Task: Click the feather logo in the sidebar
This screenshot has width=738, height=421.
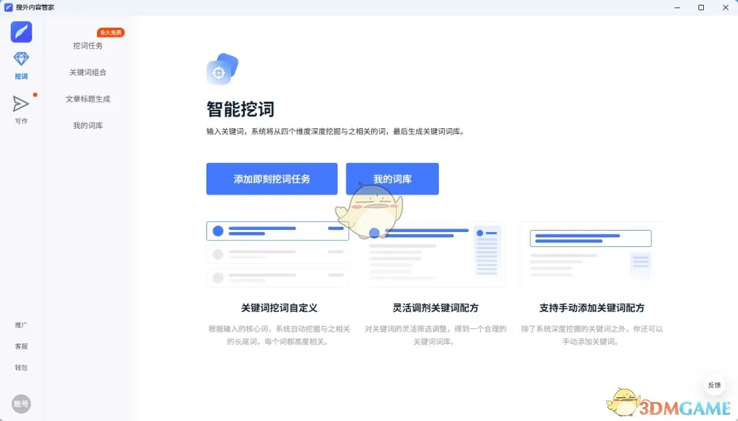Action: point(21,32)
